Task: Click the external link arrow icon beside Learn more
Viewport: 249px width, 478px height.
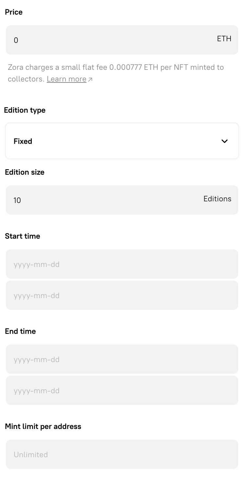Action: [x=90, y=79]
